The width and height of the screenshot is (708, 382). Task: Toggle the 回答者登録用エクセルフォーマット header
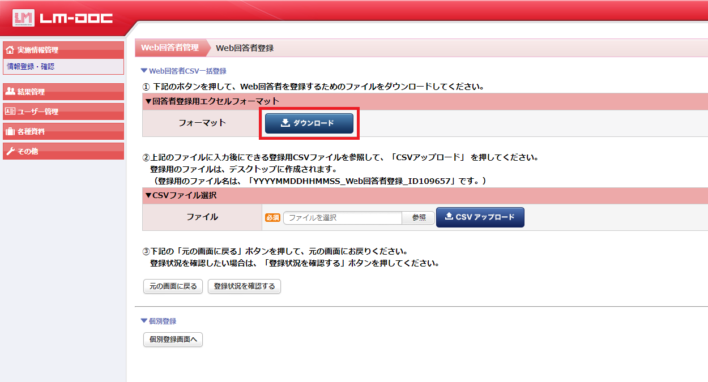[x=212, y=101]
